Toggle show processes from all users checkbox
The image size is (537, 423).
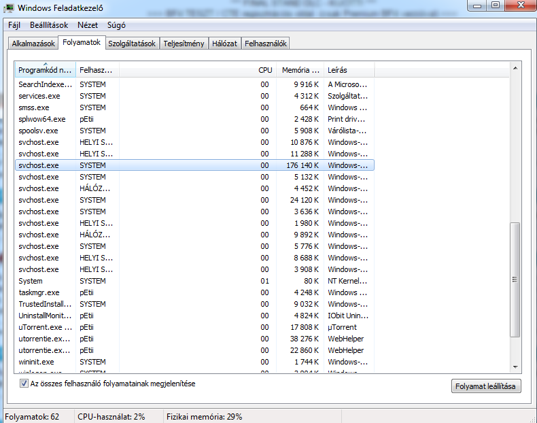[x=24, y=384]
